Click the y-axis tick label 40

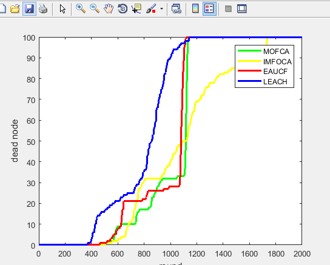[31, 163]
